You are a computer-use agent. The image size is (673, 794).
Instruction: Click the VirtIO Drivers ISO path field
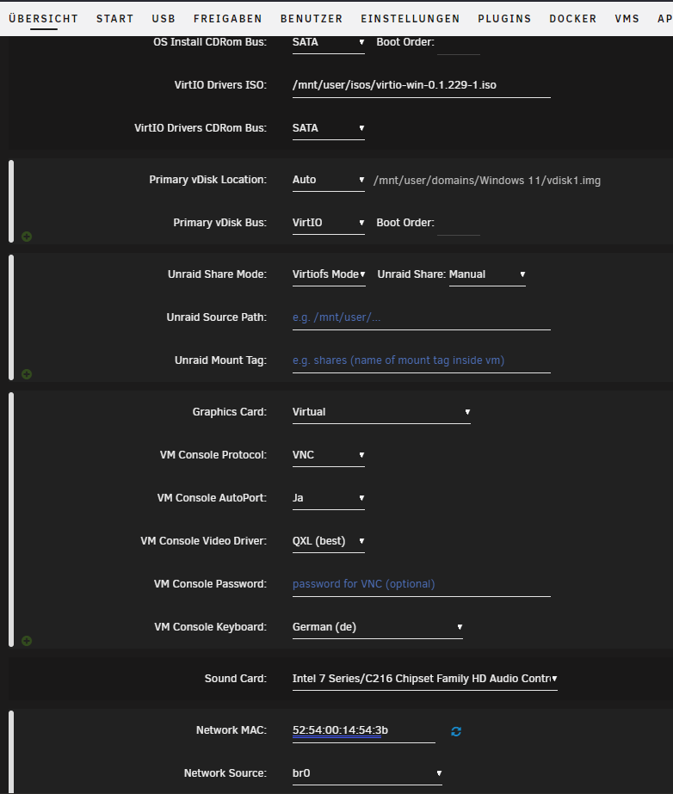[x=421, y=85]
